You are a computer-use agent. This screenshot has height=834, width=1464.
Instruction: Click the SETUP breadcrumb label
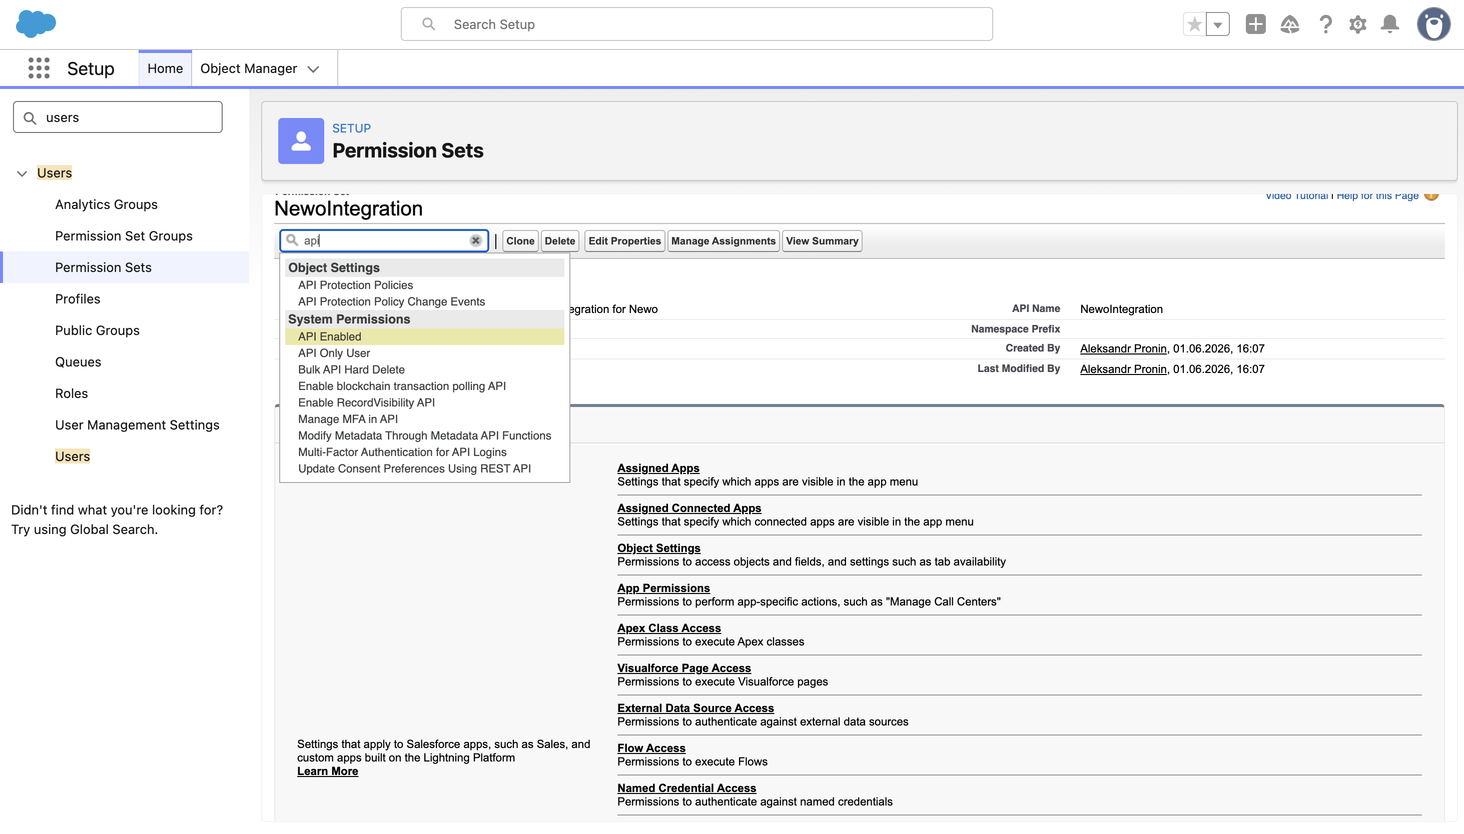click(x=351, y=128)
